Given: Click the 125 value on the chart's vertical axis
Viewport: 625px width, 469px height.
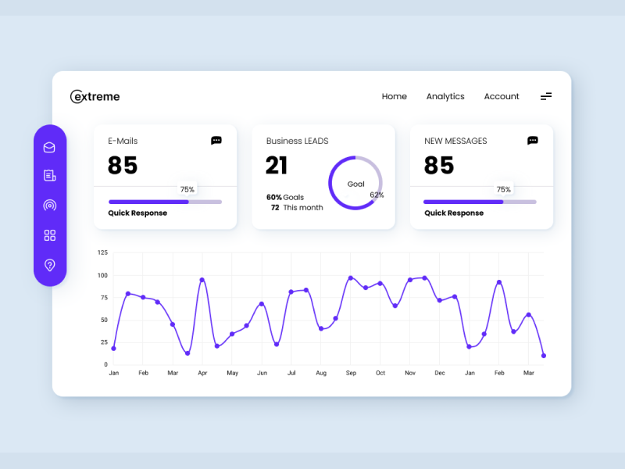Looking at the screenshot, I should click(x=102, y=252).
